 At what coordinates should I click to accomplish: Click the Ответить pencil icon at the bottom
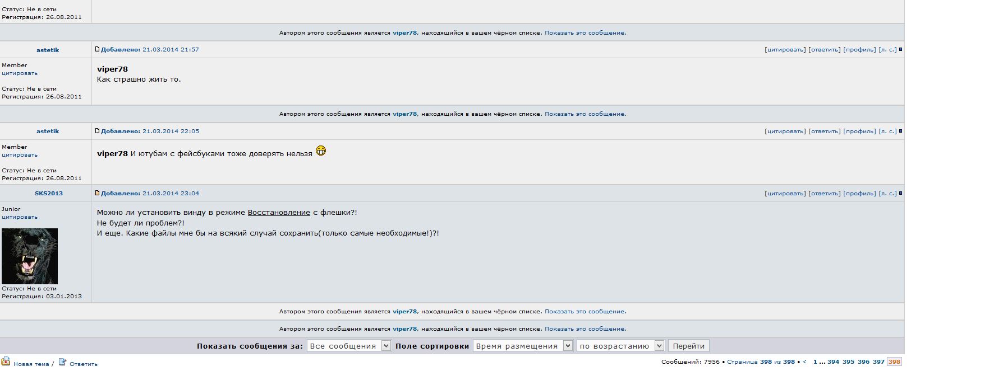[63, 362]
